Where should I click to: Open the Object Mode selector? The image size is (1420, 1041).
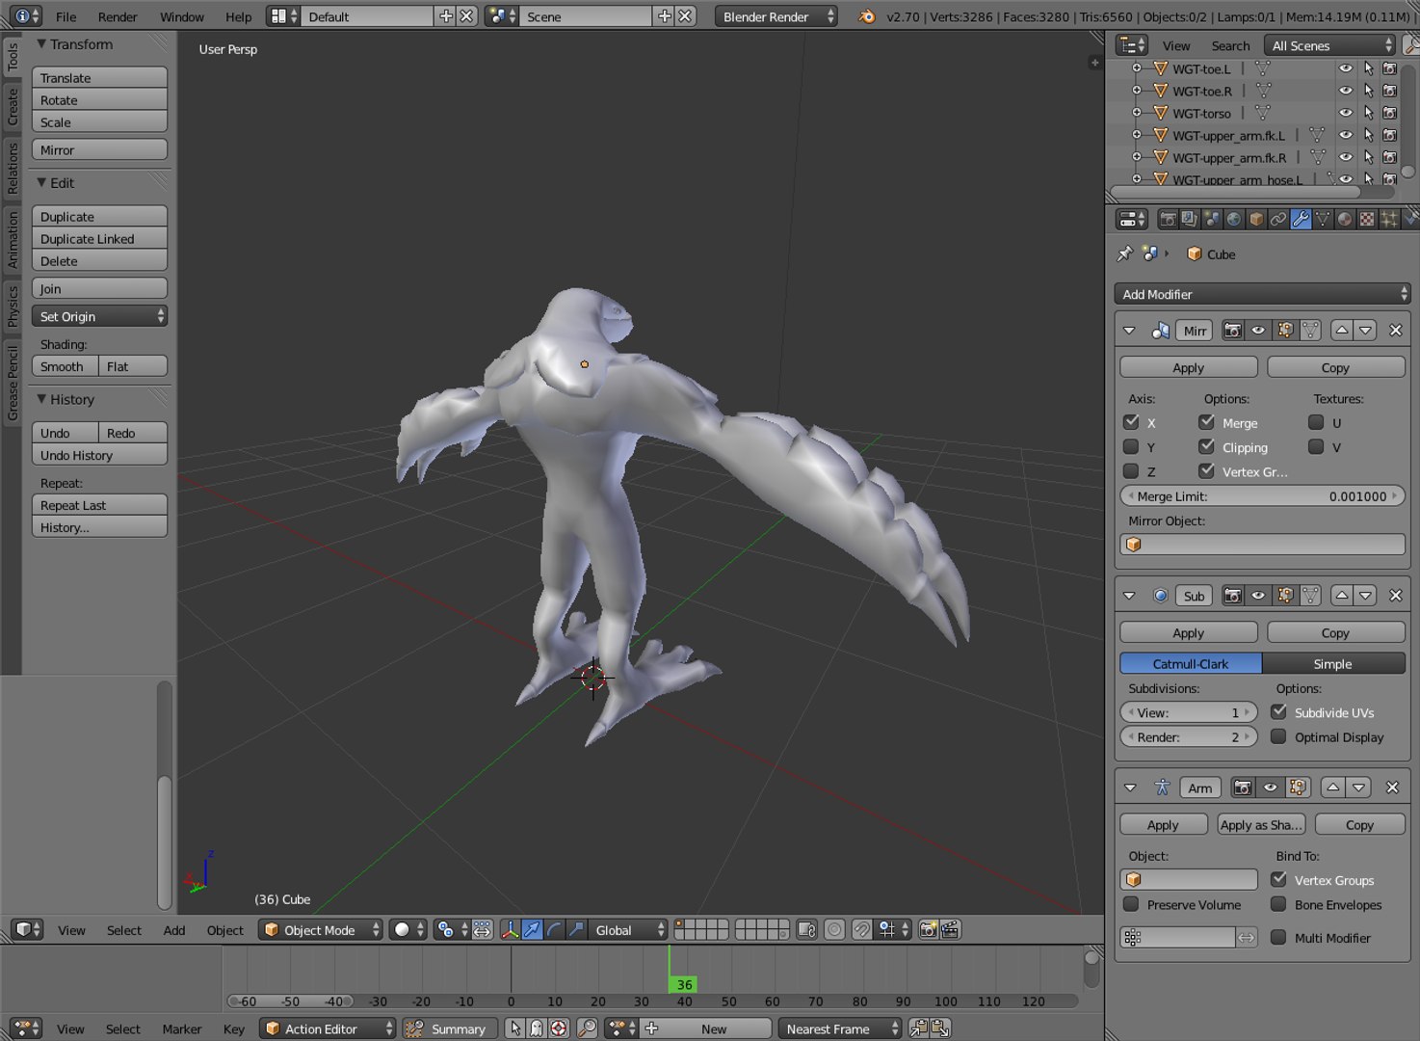(320, 930)
